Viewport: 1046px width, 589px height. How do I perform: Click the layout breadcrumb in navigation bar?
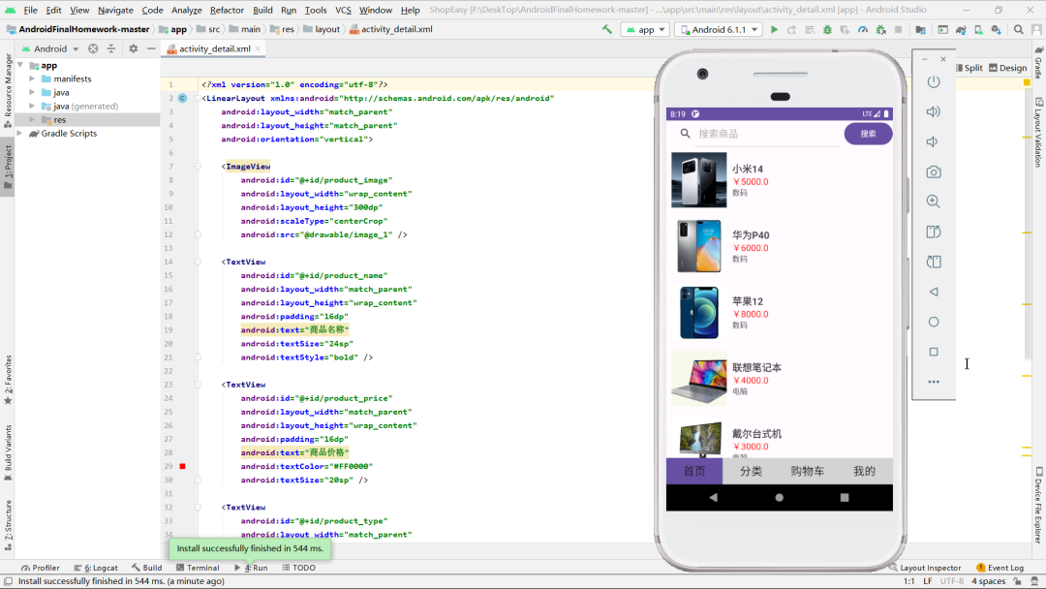322,29
